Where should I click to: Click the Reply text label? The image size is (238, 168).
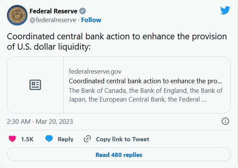coord(65,139)
